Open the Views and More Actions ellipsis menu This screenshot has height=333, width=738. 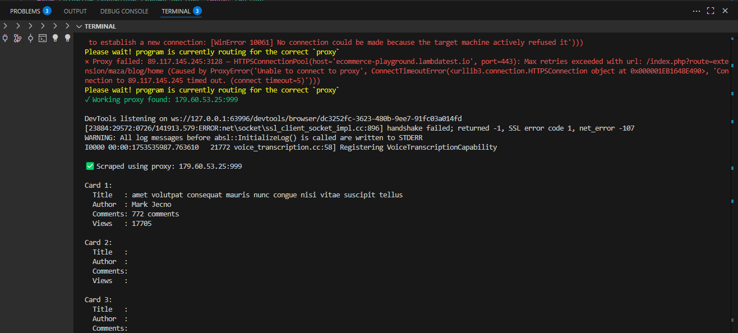pyautogui.click(x=696, y=11)
